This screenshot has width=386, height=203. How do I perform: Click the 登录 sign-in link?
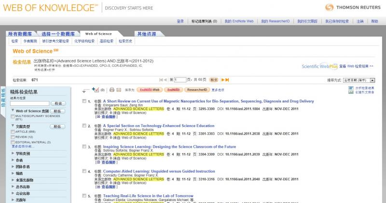(x=180, y=21)
